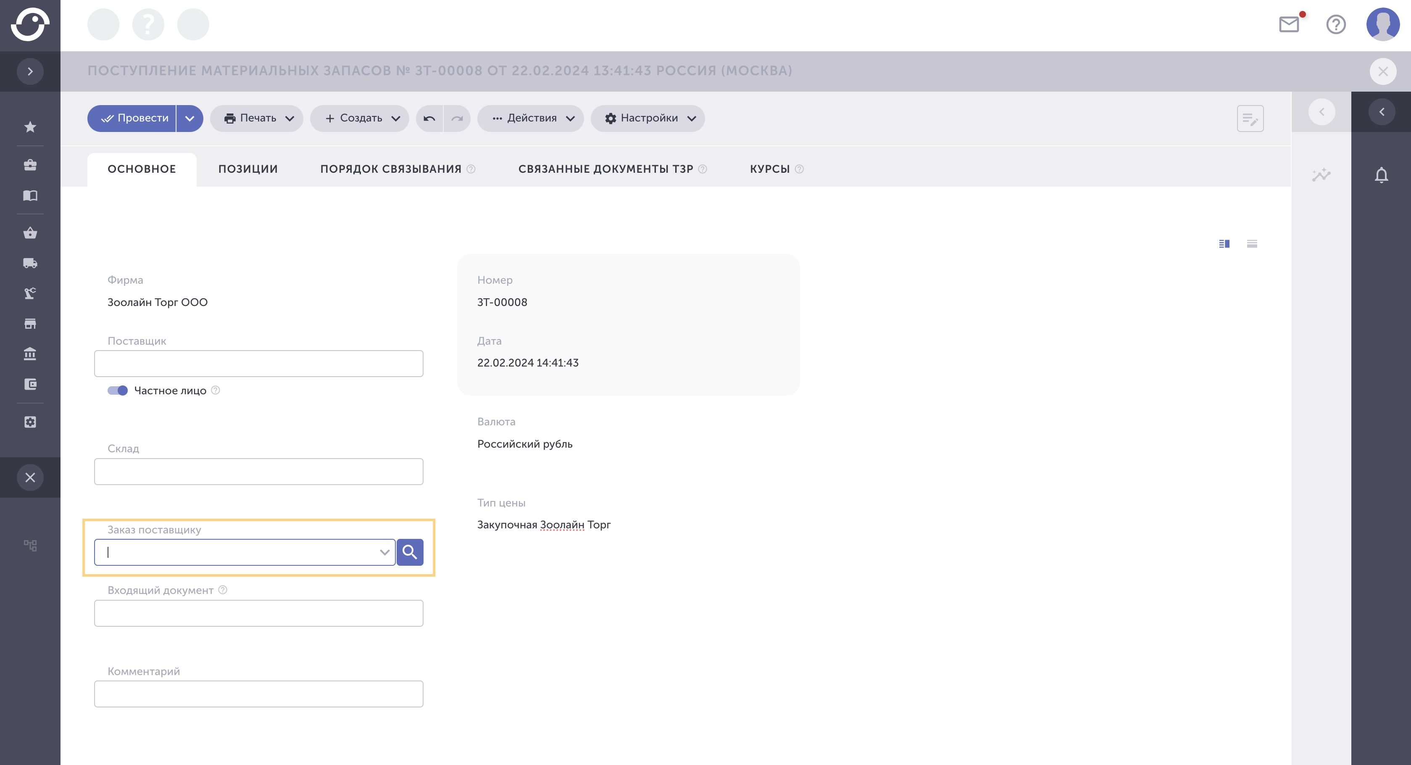1411x765 pixels.
Task: Open the help question mark at top right
Action: [x=1336, y=24]
